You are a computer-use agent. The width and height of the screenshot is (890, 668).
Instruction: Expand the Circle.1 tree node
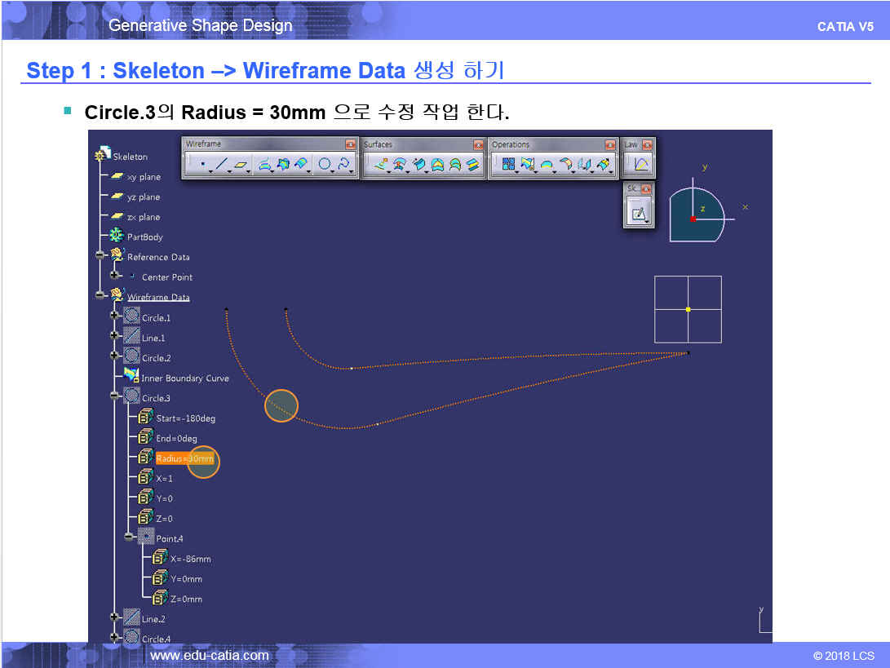click(115, 317)
